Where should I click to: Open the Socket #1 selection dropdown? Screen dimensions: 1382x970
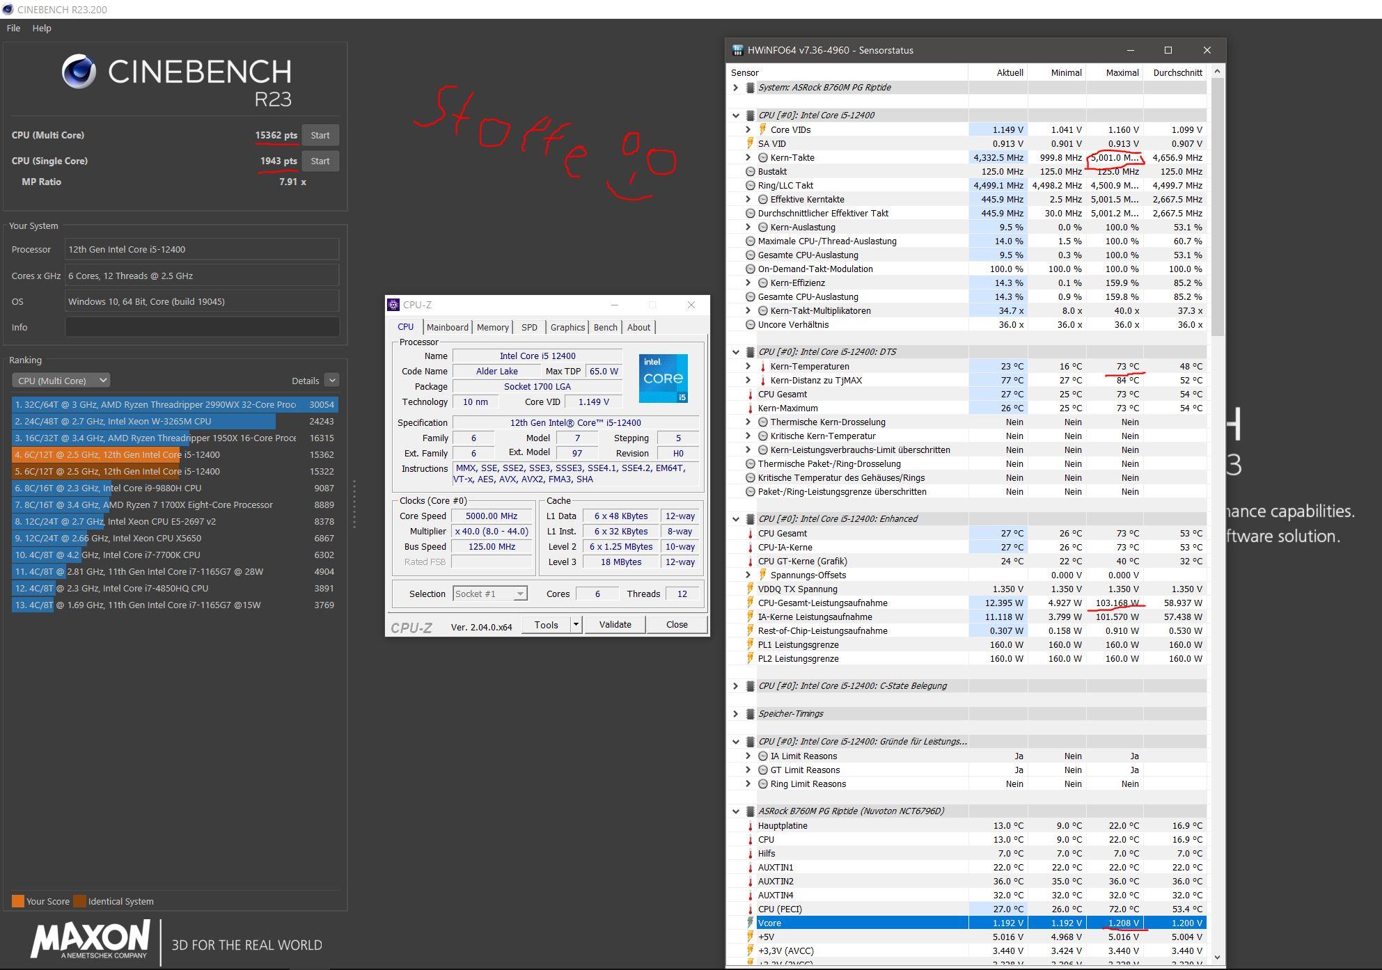coord(490,594)
